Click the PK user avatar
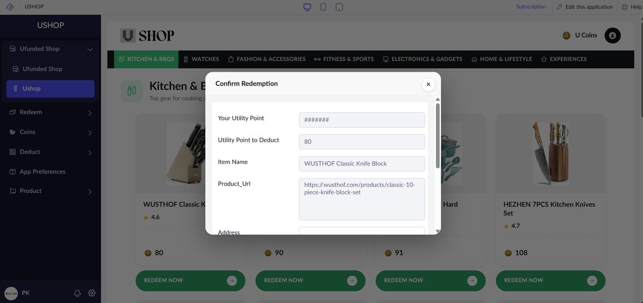 tap(11, 293)
